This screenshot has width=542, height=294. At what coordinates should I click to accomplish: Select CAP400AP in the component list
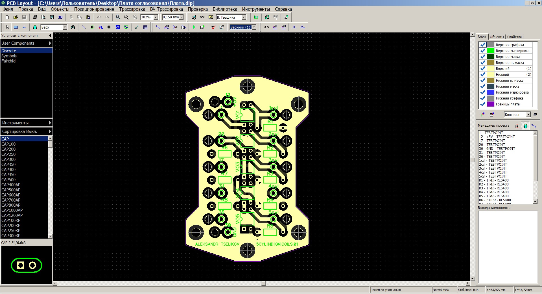pos(11,185)
